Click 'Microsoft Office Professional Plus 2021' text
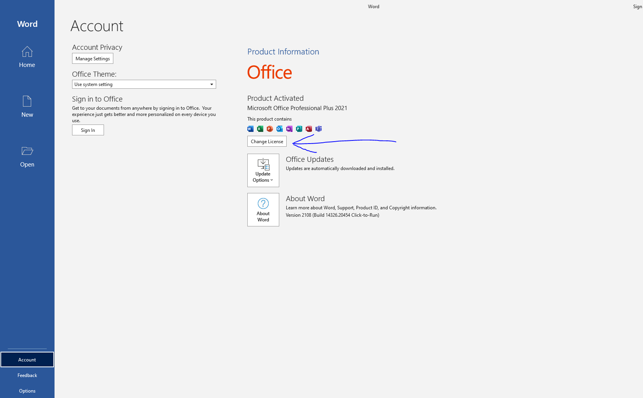Screen dimensions: 643x398 297,108
